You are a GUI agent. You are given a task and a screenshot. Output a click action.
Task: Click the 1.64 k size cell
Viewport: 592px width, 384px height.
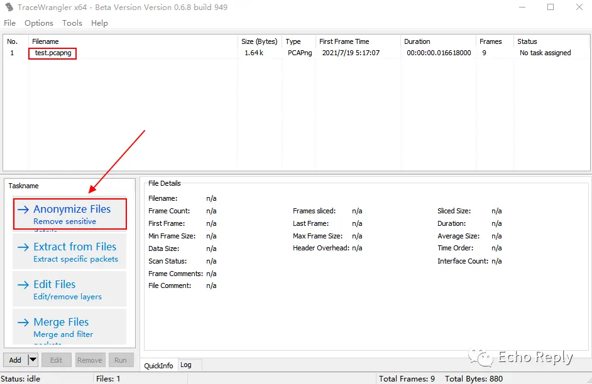tap(254, 53)
